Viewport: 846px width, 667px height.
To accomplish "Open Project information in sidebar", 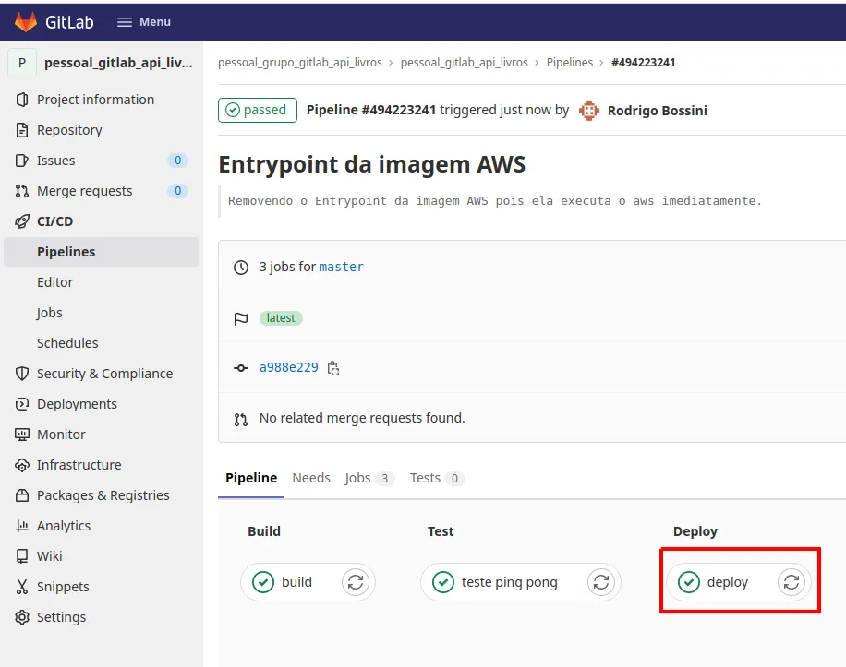I will [x=95, y=100].
